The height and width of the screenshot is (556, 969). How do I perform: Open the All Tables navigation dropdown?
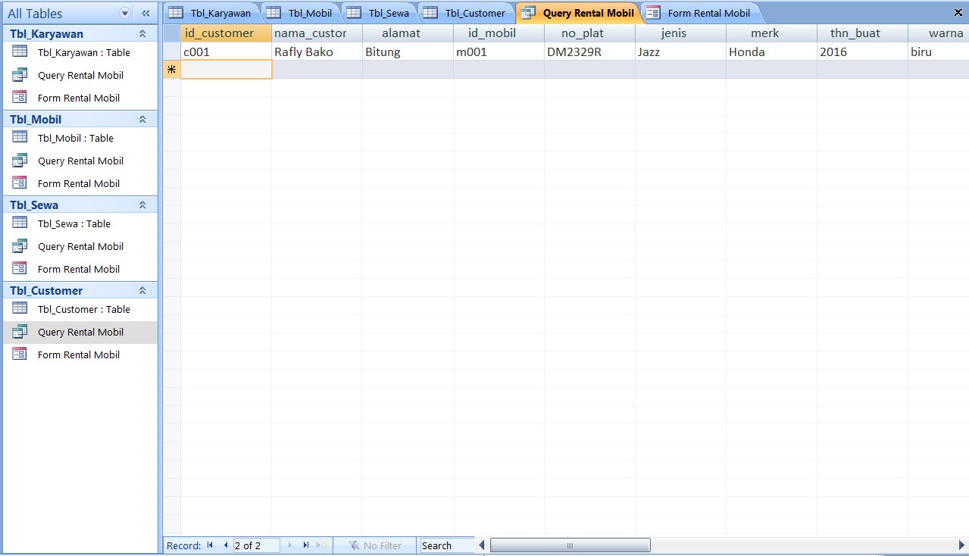click(x=123, y=13)
